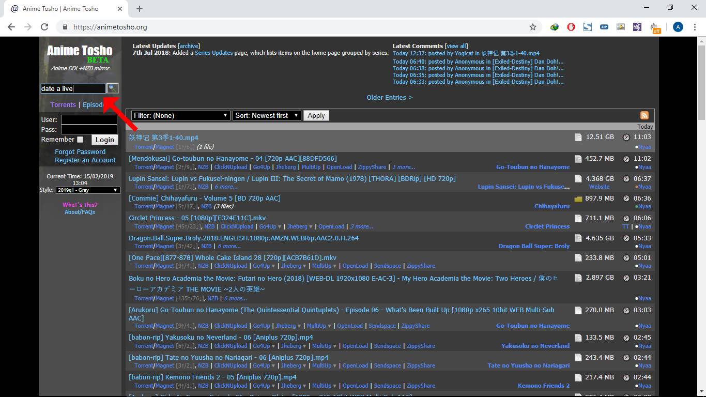Open the Tampermonkey extension marked off
This screenshot has width=706, height=397.
coord(655,28)
